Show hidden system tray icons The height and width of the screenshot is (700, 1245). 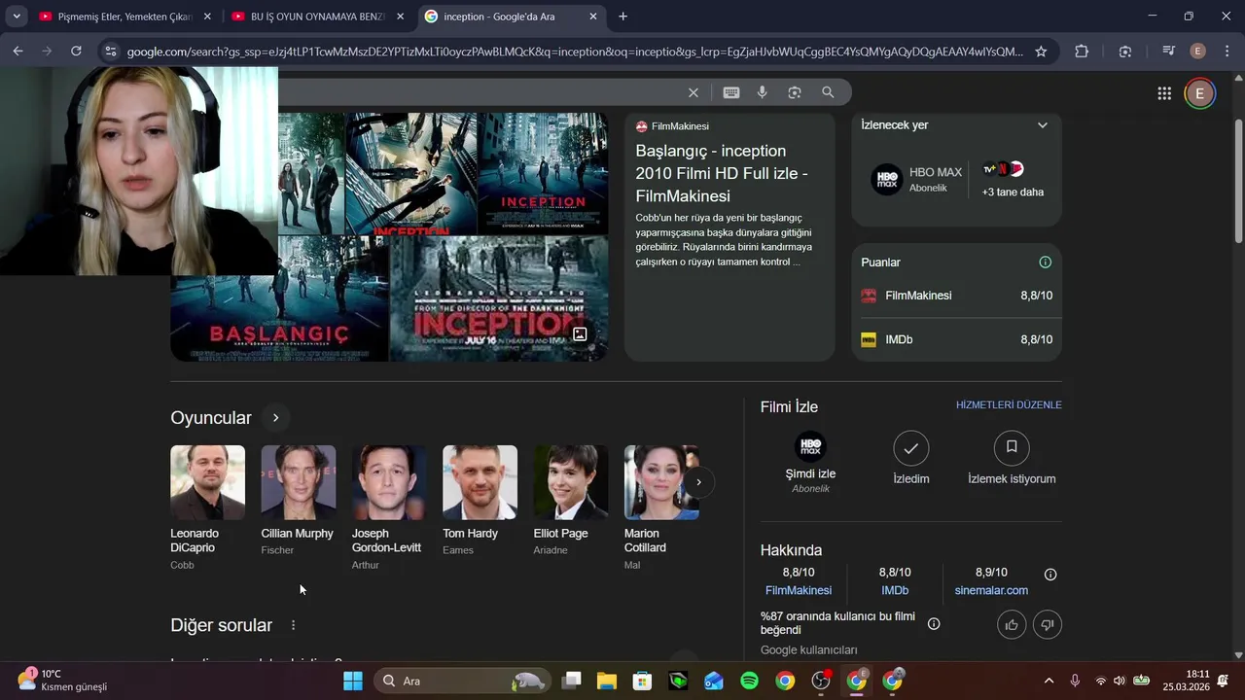point(1049,681)
